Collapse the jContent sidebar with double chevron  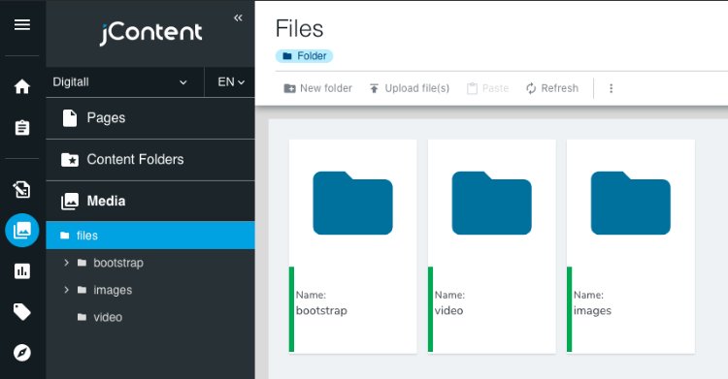(x=238, y=17)
